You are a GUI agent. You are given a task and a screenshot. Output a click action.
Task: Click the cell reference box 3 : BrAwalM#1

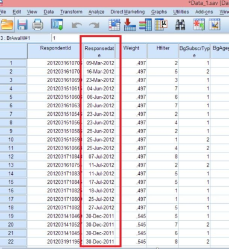(x=25, y=38)
